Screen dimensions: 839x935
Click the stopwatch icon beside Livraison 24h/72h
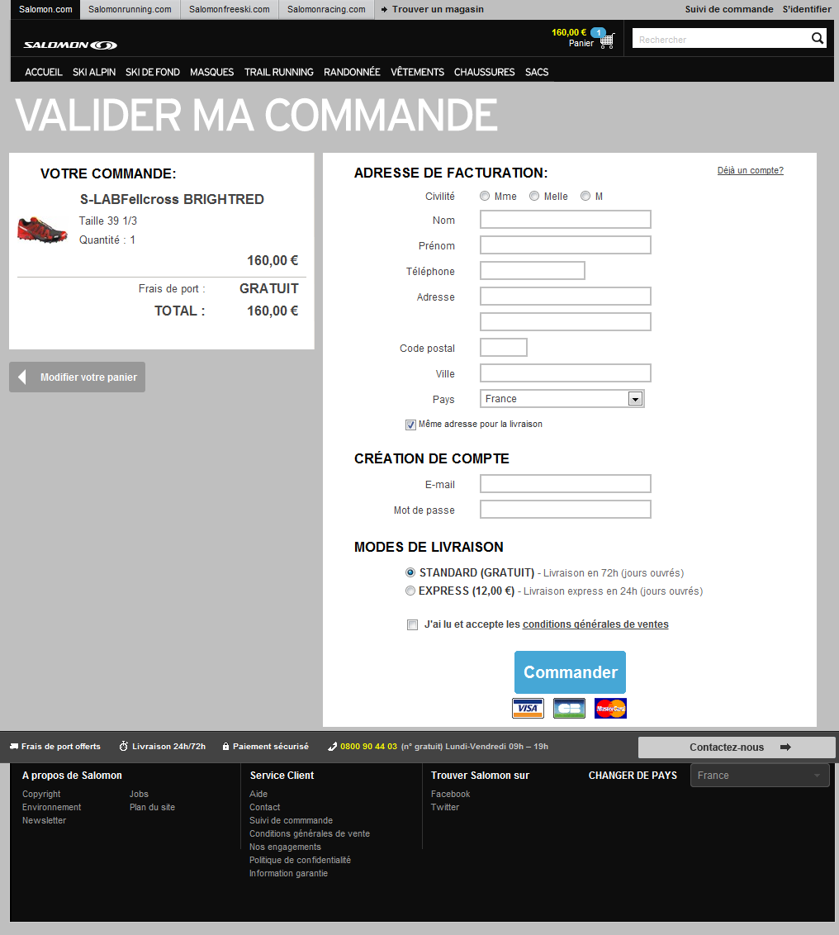[x=123, y=746]
